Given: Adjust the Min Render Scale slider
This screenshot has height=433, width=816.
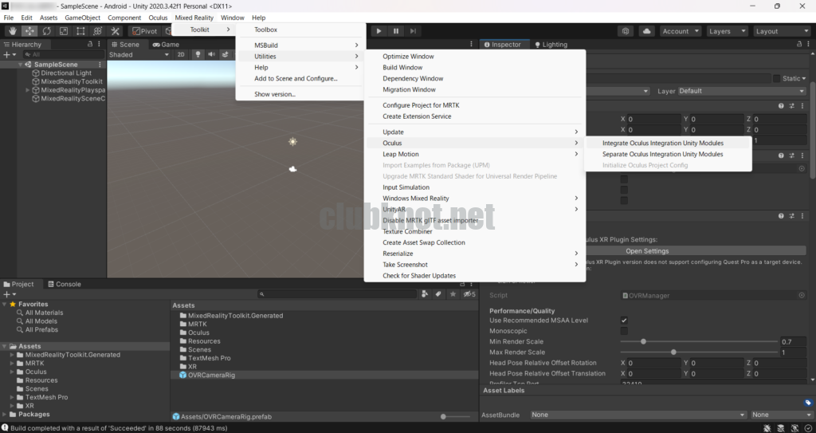Looking at the screenshot, I should click(643, 341).
